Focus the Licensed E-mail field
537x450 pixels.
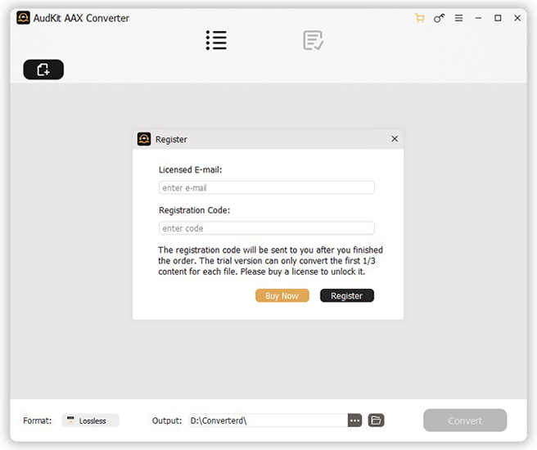[x=266, y=188]
